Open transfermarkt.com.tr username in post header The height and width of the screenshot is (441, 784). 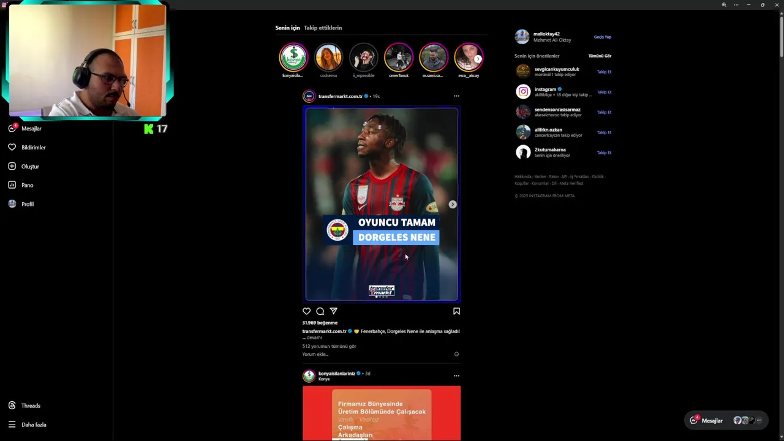pos(341,96)
